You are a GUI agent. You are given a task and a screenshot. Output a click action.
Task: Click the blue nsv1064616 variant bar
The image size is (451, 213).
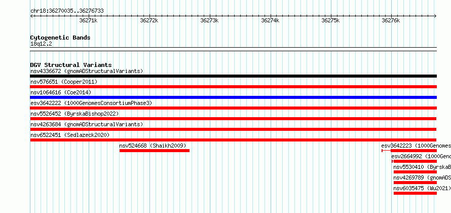coord(234,97)
